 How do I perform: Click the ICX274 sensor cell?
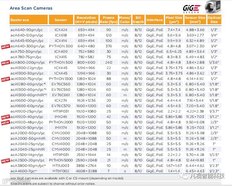pos(61,101)
